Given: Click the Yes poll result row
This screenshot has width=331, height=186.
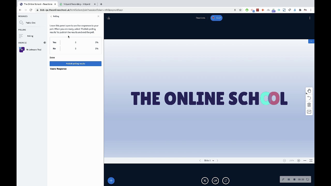Looking at the screenshot, I should [x=76, y=42].
